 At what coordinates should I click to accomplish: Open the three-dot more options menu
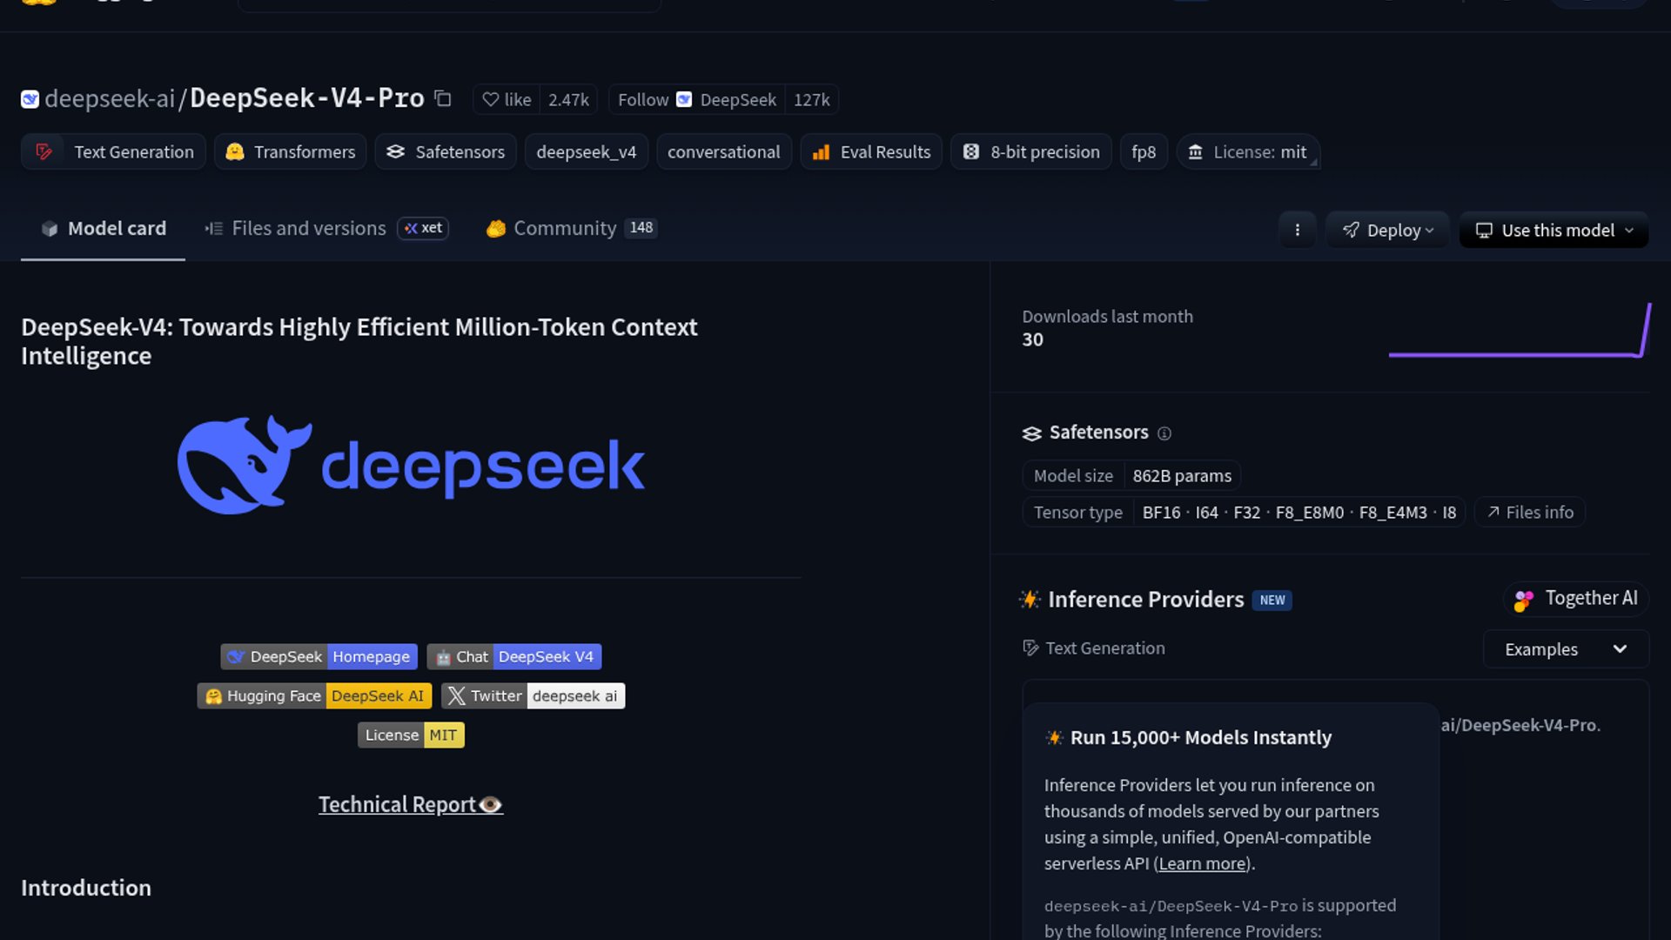point(1297,230)
